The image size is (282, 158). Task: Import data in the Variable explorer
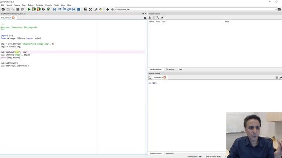[150, 18]
